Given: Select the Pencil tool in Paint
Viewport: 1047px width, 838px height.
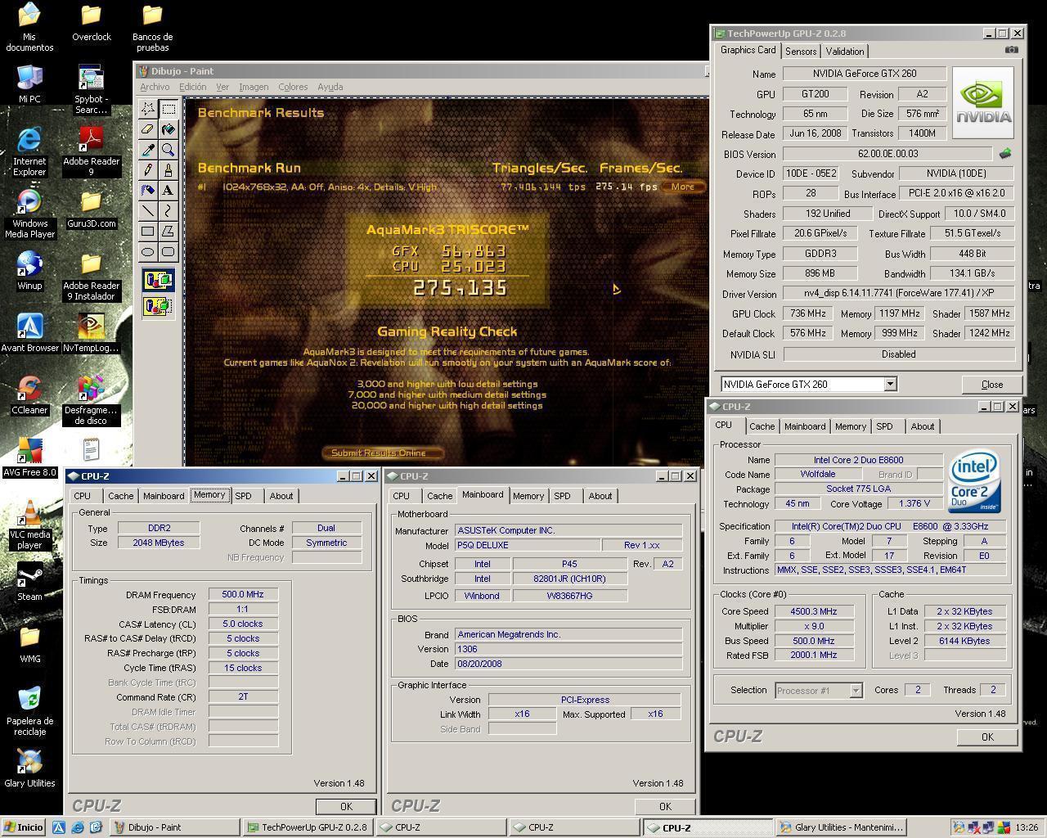Looking at the screenshot, I should coord(148,170).
